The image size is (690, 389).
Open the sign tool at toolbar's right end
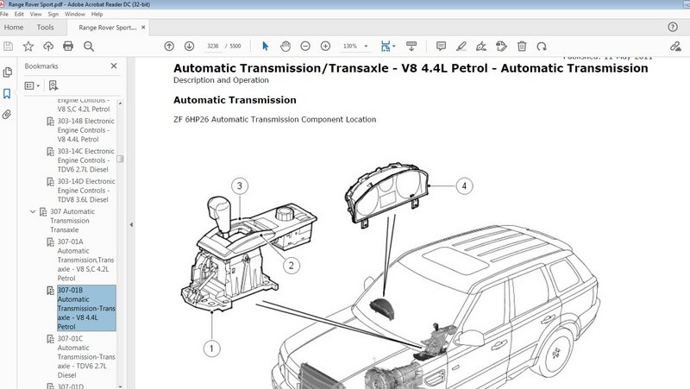[x=675, y=47]
